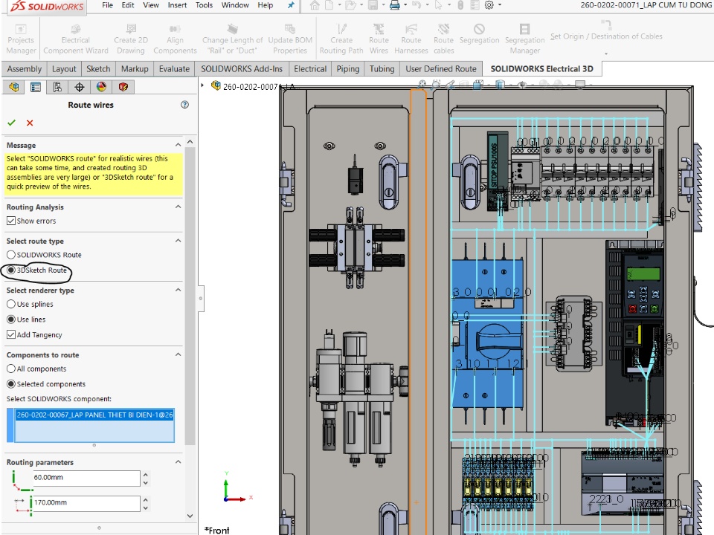Screen dimensions: 714x535
Task: Open the Options gear icon
Action: click(x=489, y=5)
